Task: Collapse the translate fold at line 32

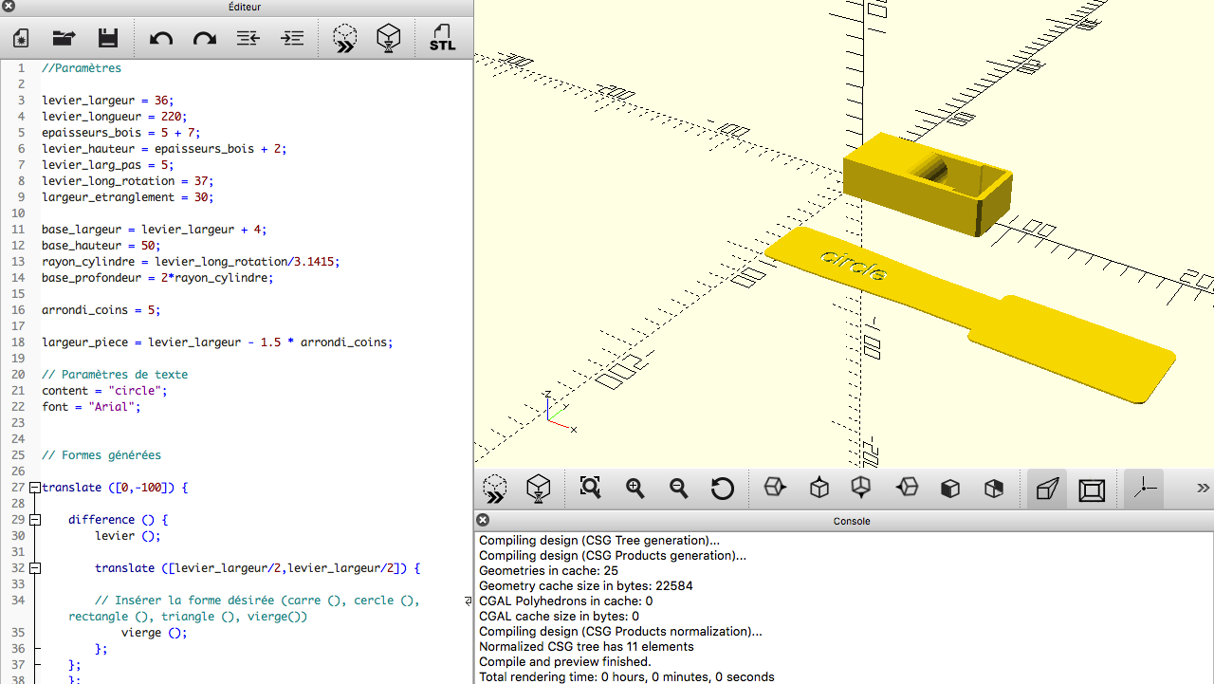Action: pos(34,568)
